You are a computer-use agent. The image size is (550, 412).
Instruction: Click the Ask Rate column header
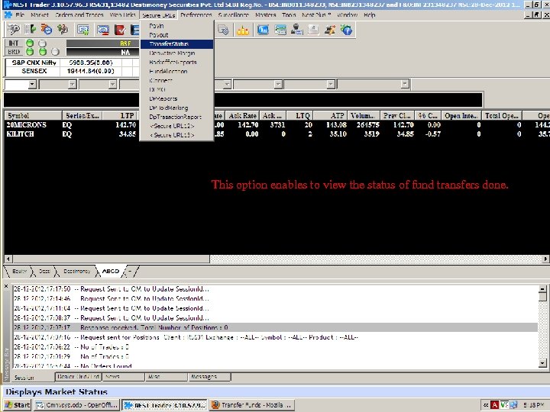point(242,116)
